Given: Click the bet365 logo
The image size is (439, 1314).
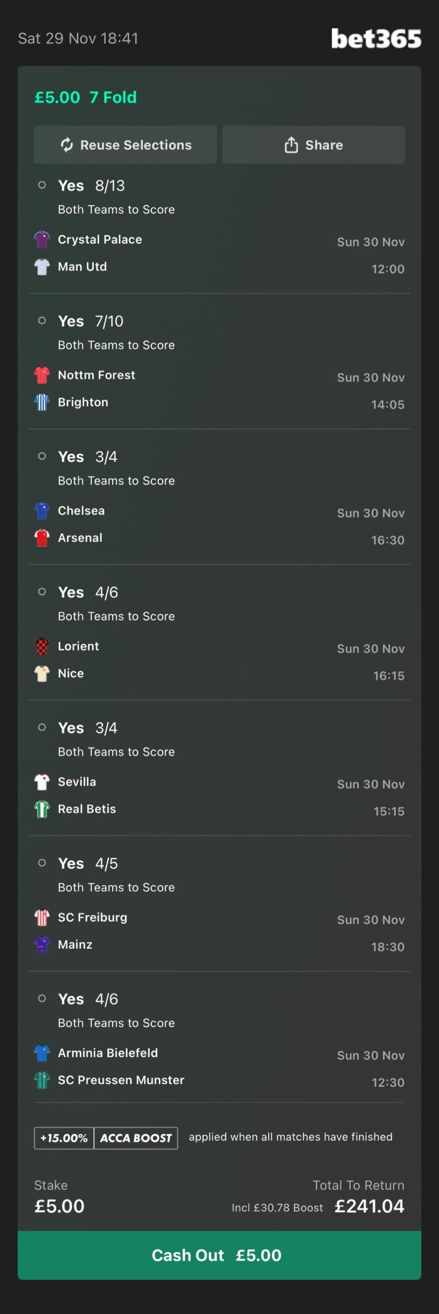Looking at the screenshot, I should pos(376,38).
